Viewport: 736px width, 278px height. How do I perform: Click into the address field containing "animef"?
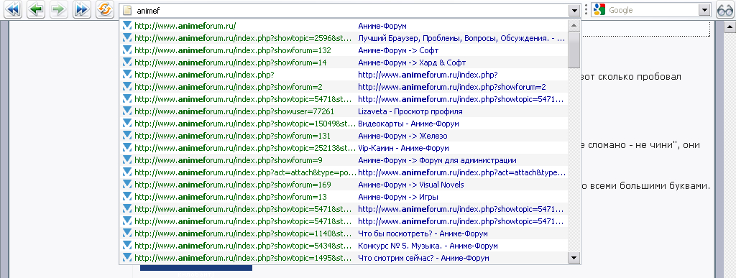pos(350,10)
